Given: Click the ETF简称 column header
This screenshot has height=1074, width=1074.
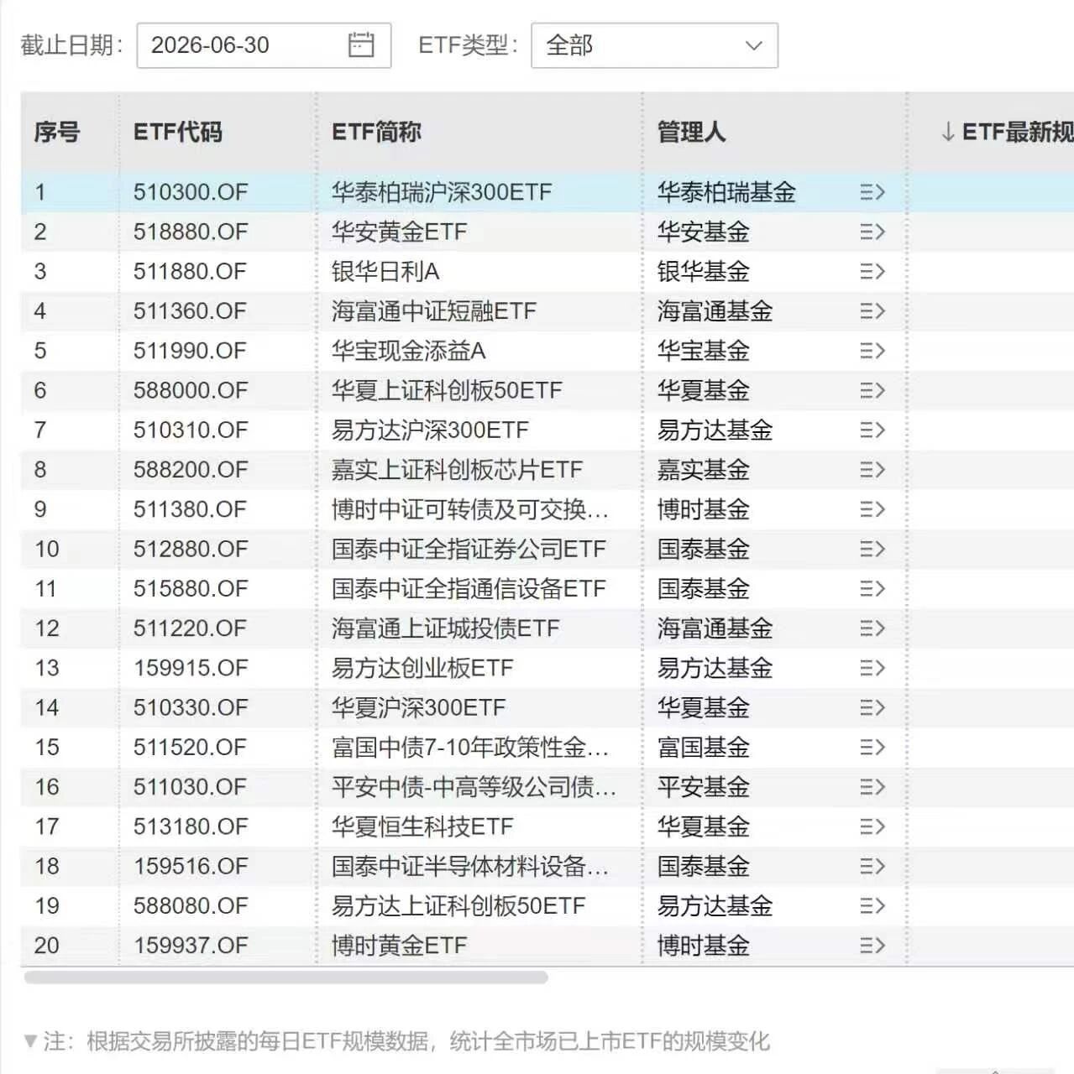Looking at the screenshot, I should [376, 132].
